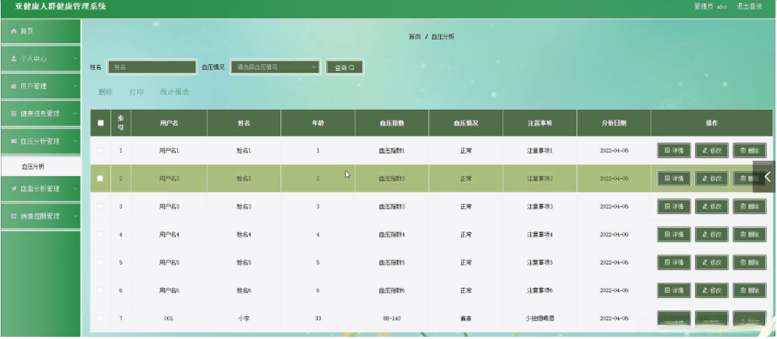Click the 病情提醒管理 sidebar icon

14,216
